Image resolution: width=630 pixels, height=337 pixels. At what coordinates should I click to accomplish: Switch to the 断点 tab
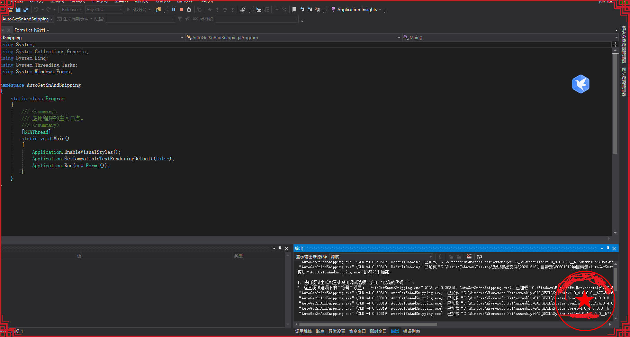pyautogui.click(x=320, y=331)
